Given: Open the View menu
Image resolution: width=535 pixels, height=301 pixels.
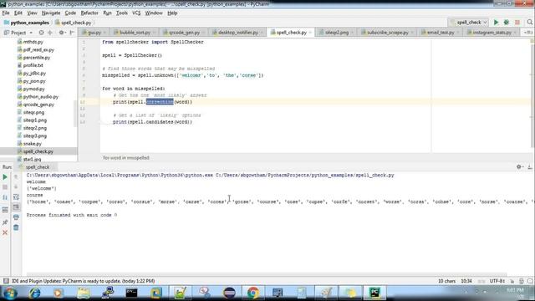Looking at the screenshot, I should click(x=32, y=13).
